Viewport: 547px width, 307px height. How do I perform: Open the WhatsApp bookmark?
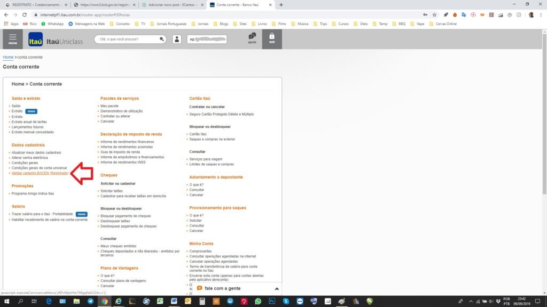click(52, 23)
